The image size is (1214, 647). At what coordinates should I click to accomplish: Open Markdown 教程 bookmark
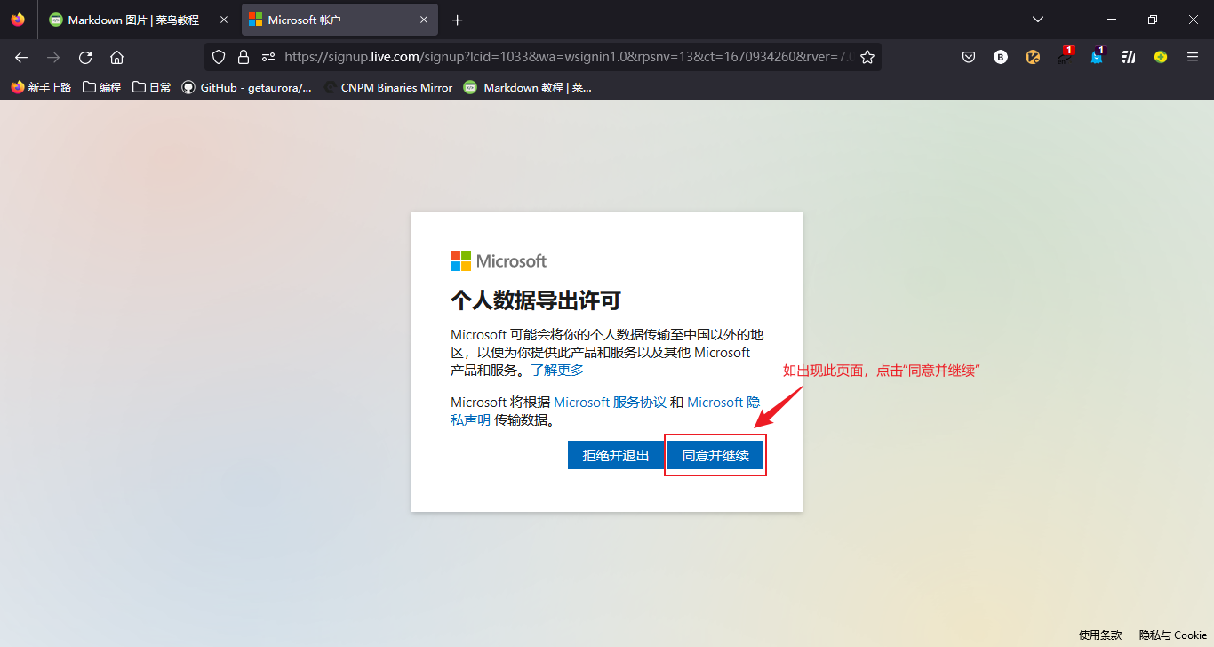pos(528,87)
